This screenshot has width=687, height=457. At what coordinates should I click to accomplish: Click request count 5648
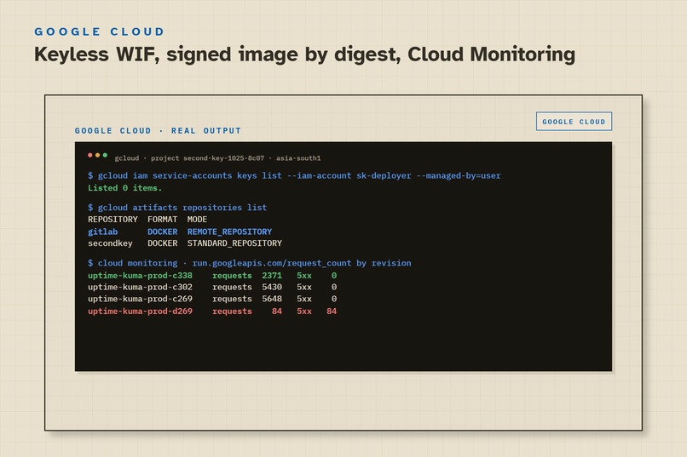tap(272, 299)
